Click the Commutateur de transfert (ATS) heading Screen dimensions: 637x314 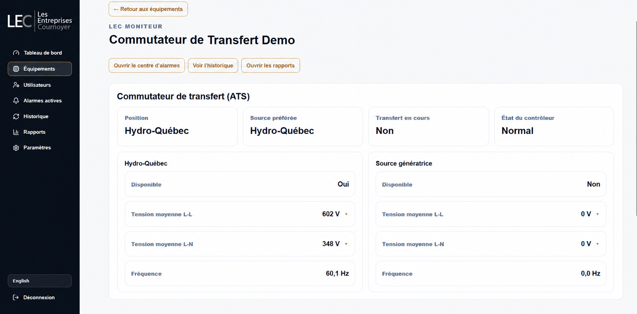[183, 96]
